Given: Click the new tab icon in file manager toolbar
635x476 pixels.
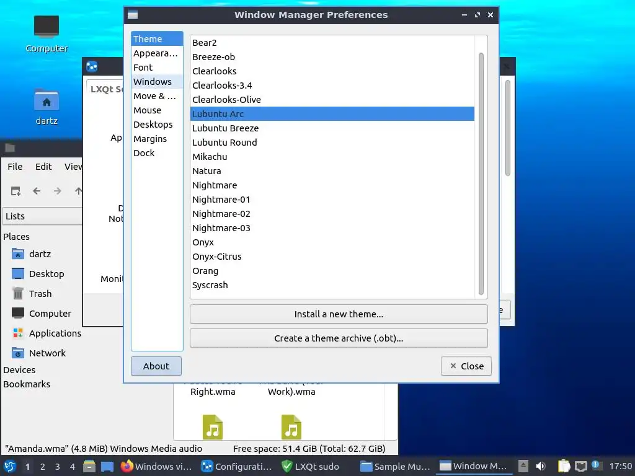Looking at the screenshot, I should [16, 191].
